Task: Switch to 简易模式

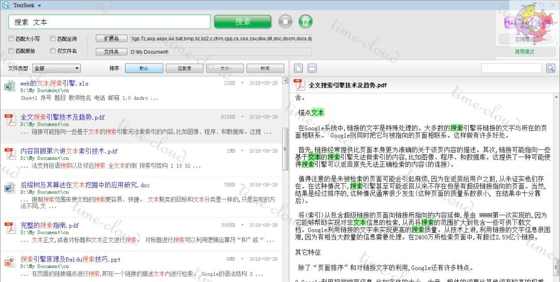Action: click(x=524, y=52)
